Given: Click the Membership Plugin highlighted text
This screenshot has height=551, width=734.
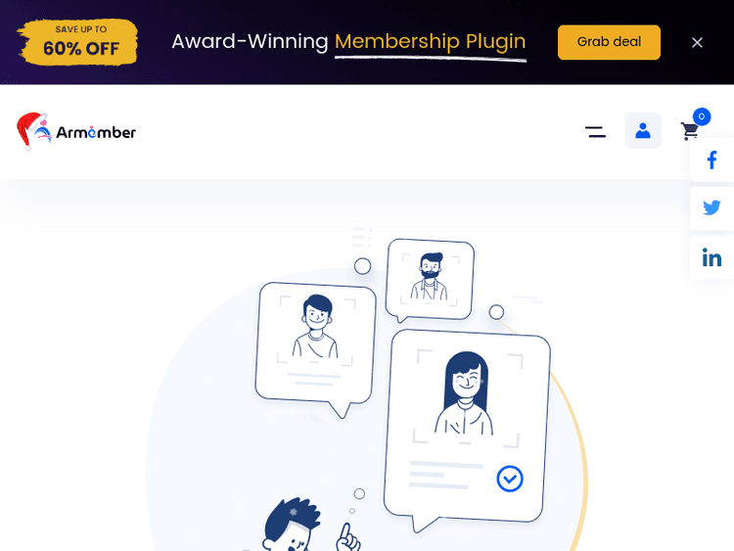Looking at the screenshot, I should click(x=431, y=42).
